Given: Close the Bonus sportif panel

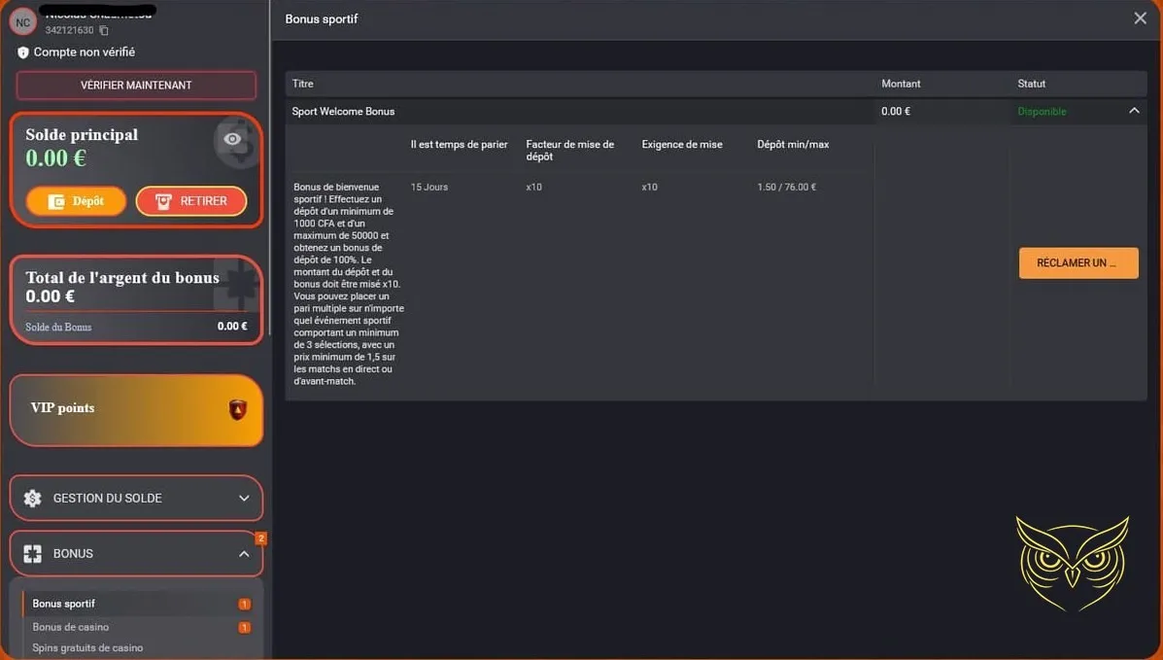Looking at the screenshot, I should [1140, 18].
